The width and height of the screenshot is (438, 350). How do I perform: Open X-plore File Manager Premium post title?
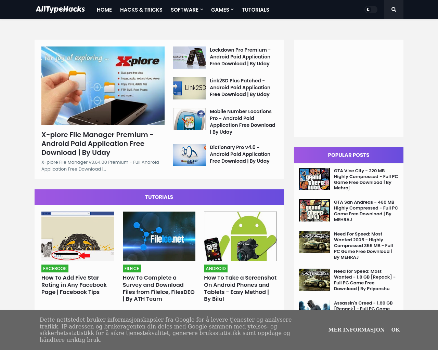click(98, 144)
